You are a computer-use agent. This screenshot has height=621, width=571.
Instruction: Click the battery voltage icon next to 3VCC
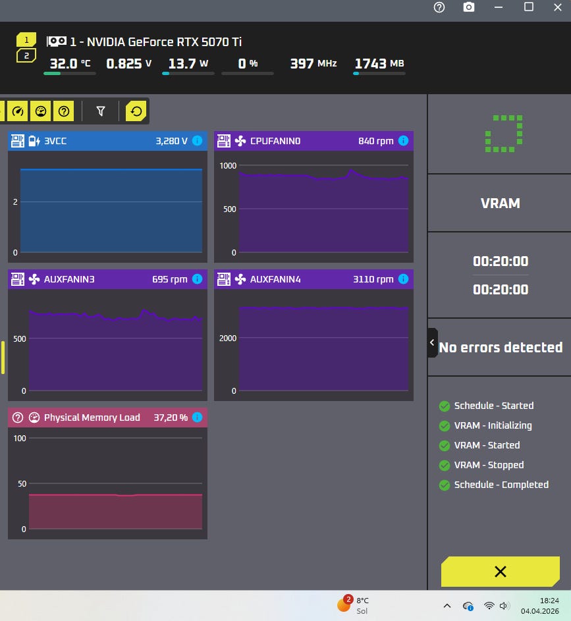34,141
